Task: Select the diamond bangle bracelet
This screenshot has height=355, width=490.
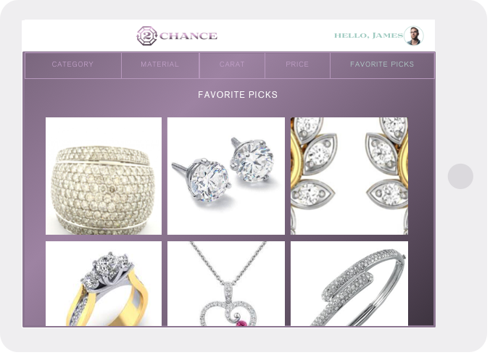Action: coord(349,283)
